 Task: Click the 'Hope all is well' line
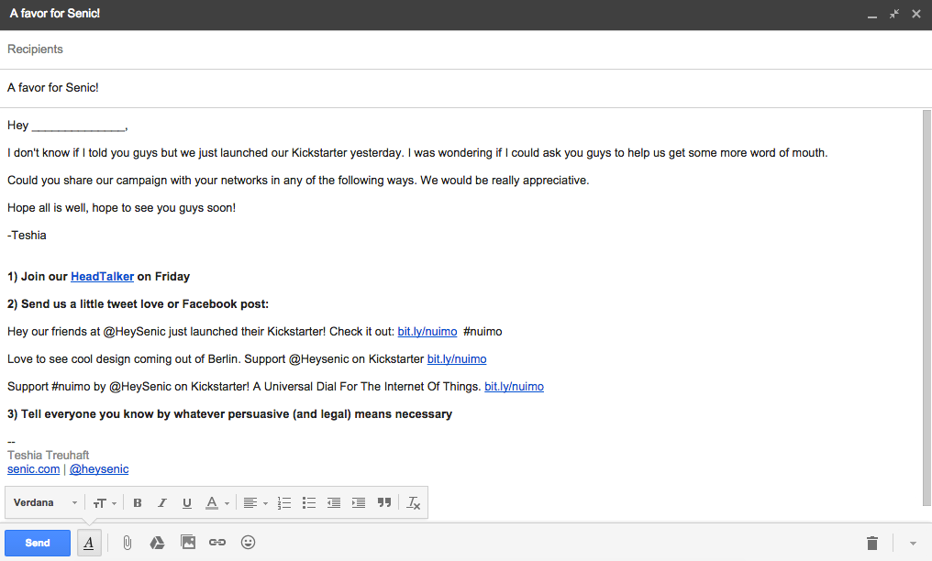coord(121,208)
